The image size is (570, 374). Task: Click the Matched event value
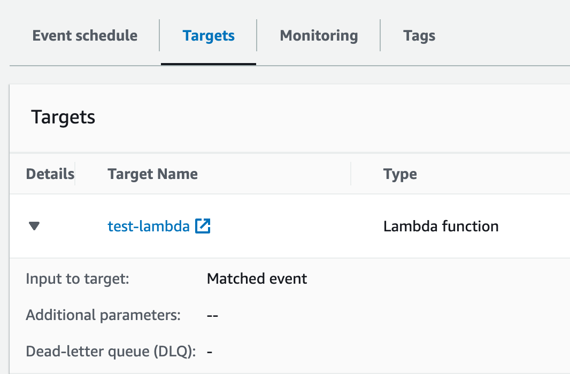[x=257, y=278]
